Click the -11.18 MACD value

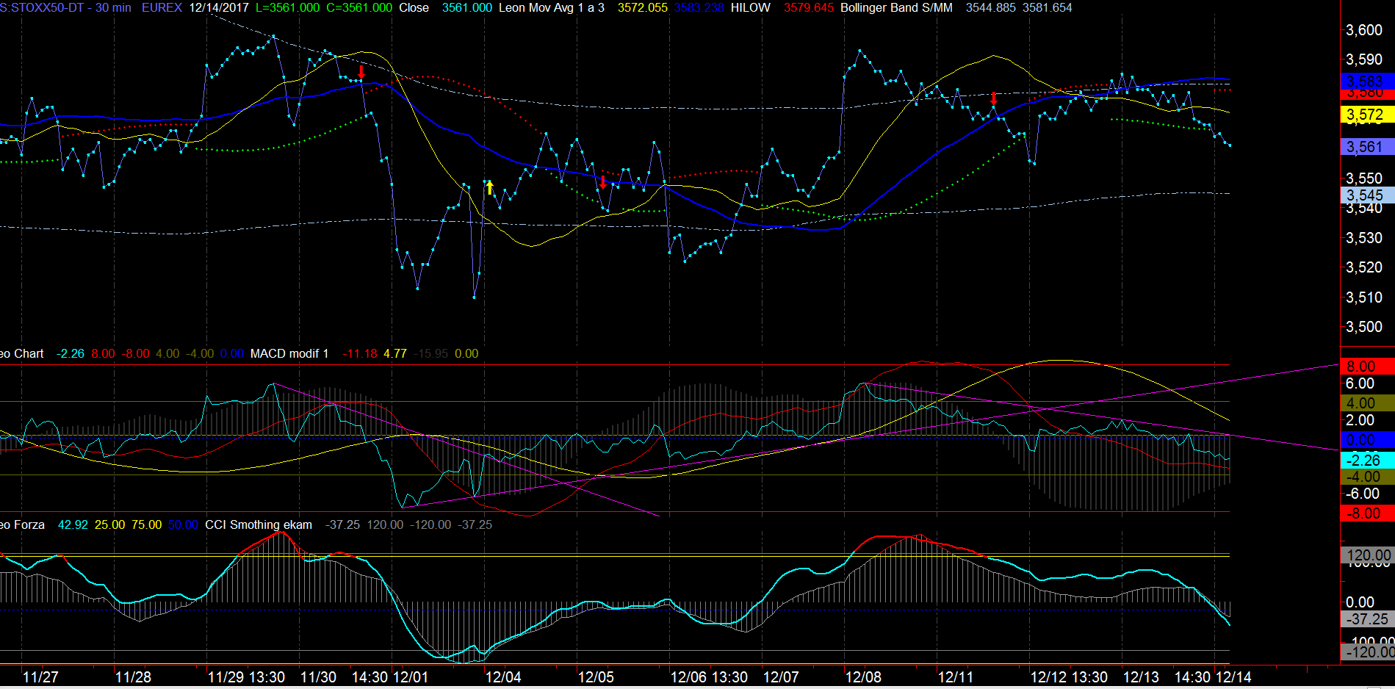pos(360,353)
